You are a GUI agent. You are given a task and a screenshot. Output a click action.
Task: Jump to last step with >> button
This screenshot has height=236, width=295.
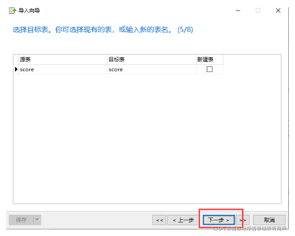243,220
